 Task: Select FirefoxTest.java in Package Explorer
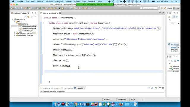pos(28,31)
